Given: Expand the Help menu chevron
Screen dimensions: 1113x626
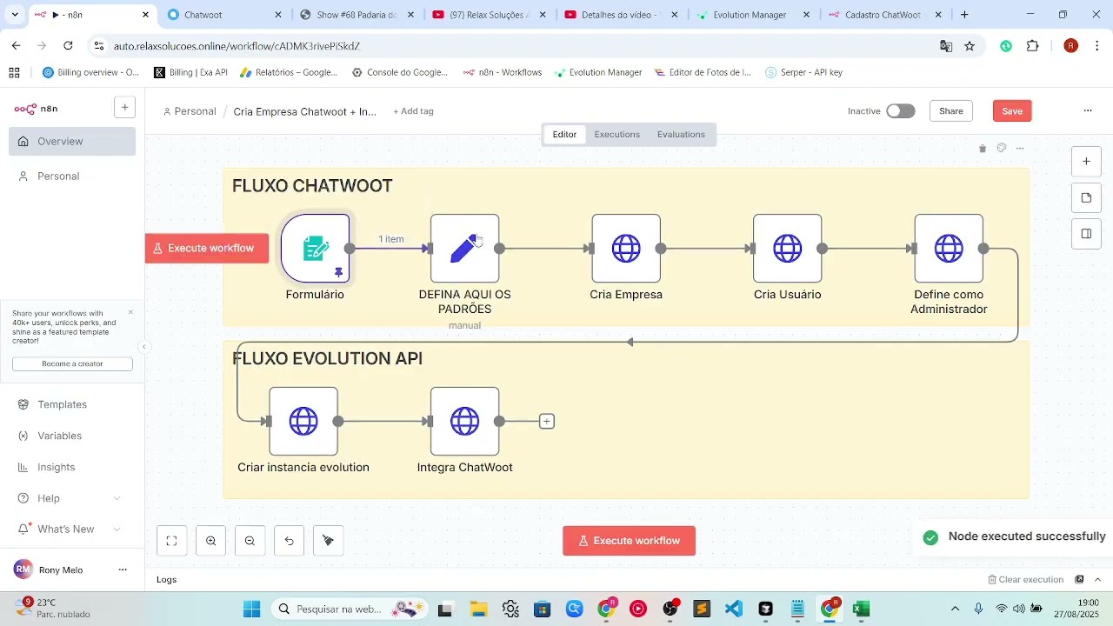Looking at the screenshot, I should coord(117,498).
